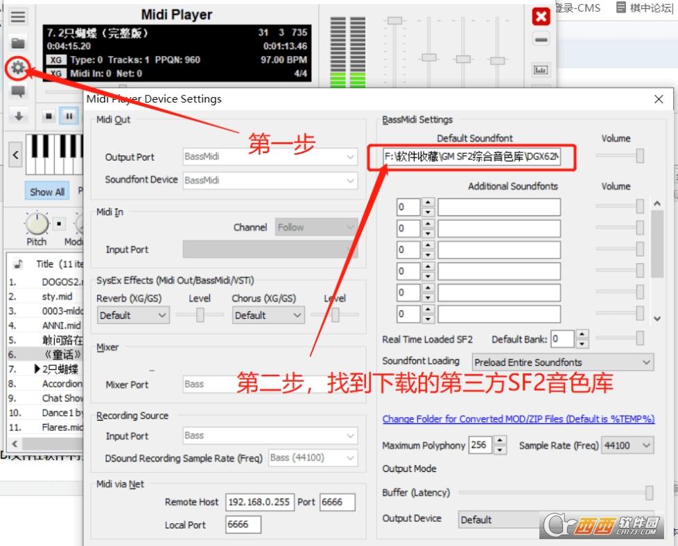Click the Remote Host field
Image resolution: width=678 pixels, height=546 pixels.
(x=259, y=502)
